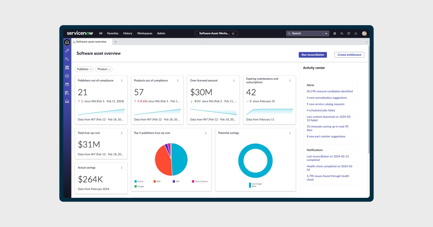Expand the Product filter dropdown
Viewport: 433px width, 227px height.
coord(104,69)
